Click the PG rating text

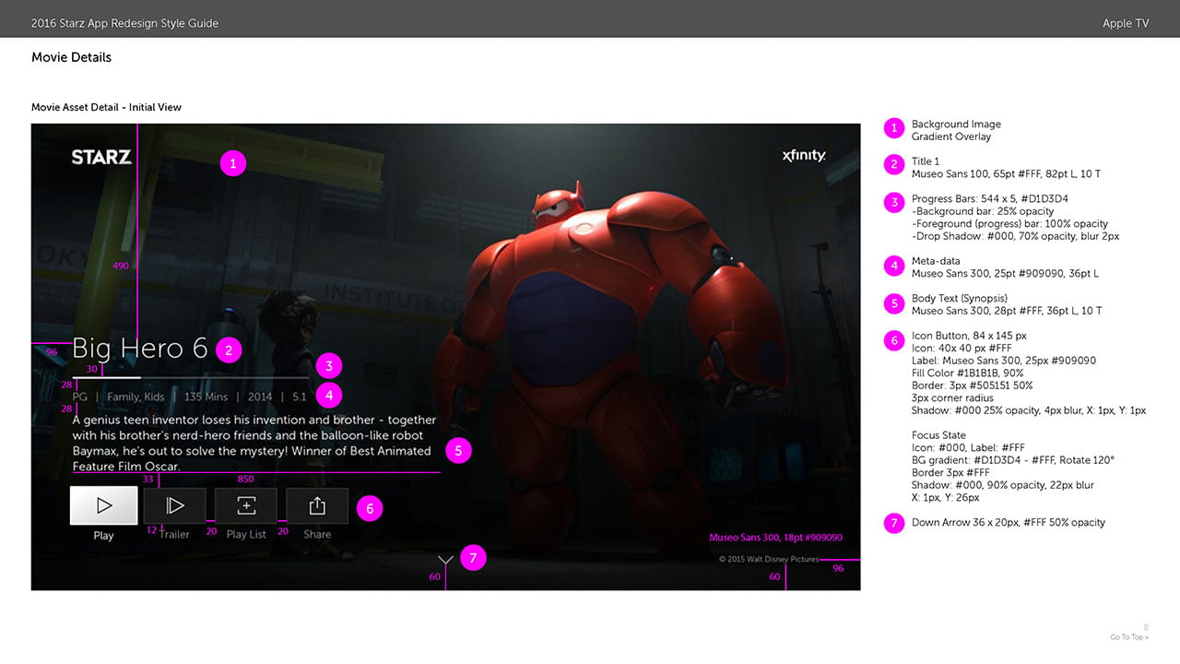(x=79, y=397)
